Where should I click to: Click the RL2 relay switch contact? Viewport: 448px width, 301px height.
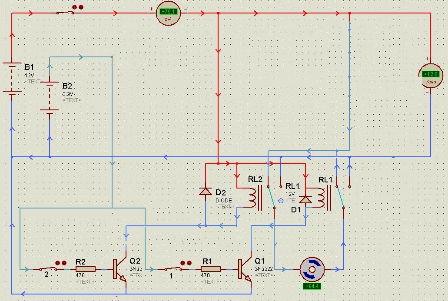(272, 197)
